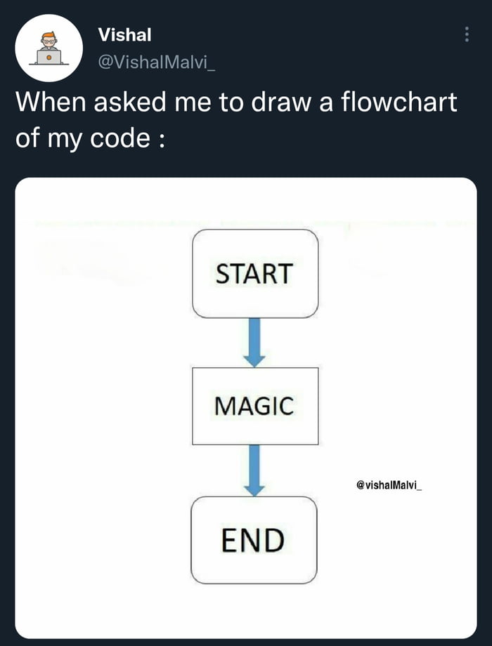Image resolution: width=492 pixels, height=646 pixels.
Task: Select the blue arrow between START and MAGIC
Action: (254, 341)
